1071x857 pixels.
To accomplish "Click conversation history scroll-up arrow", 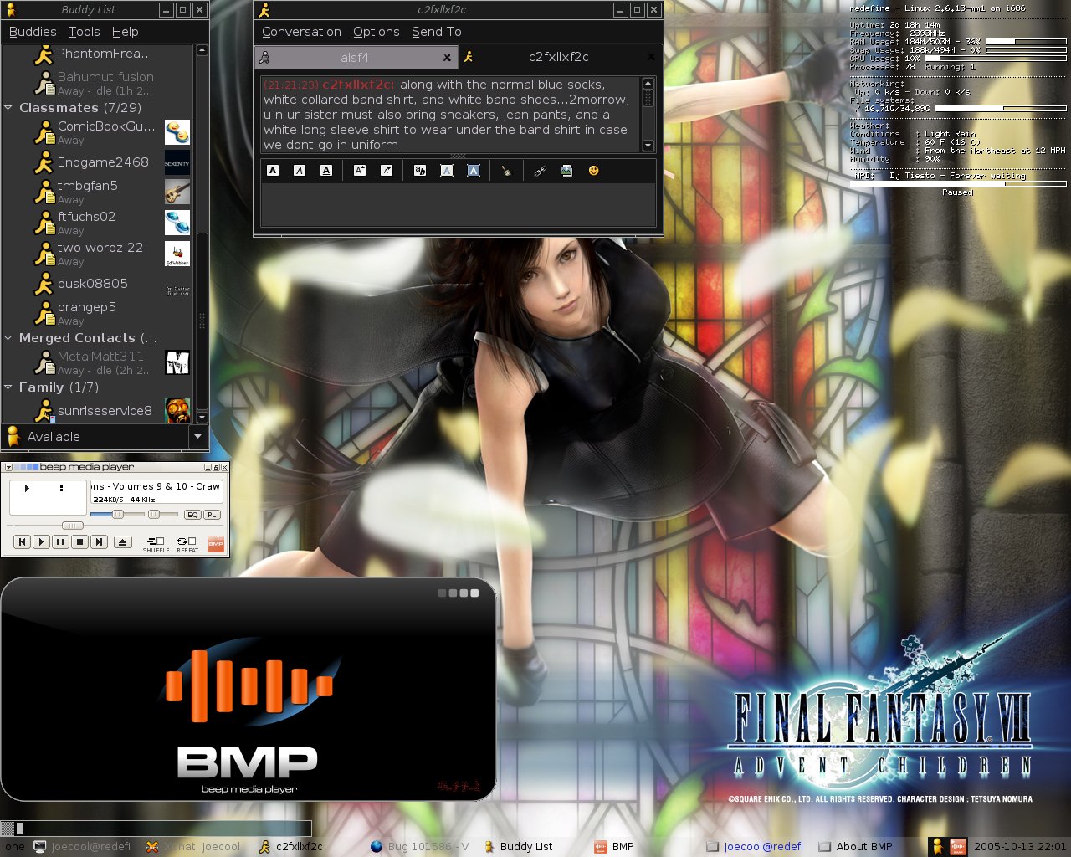I will [648, 83].
